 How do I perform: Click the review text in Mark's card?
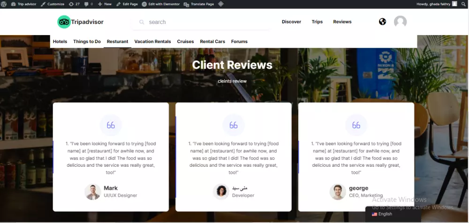click(x=111, y=158)
